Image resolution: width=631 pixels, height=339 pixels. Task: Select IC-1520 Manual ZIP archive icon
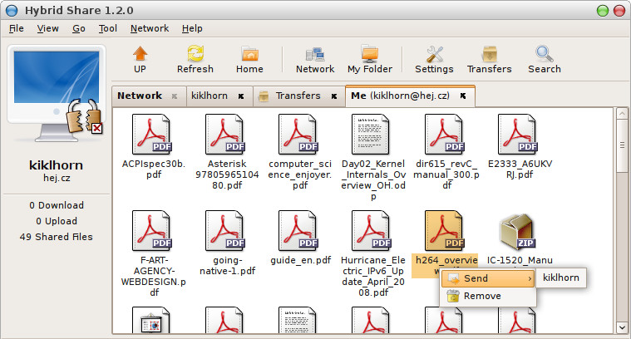pyautogui.click(x=517, y=232)
